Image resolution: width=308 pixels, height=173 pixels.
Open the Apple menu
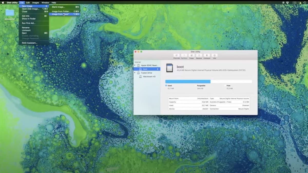point(3,3)
